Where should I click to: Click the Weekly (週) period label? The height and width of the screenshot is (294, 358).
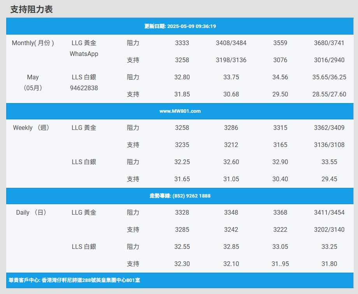31,128
